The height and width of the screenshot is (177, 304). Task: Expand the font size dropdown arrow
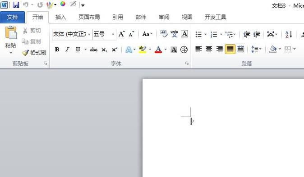[113, 34]
